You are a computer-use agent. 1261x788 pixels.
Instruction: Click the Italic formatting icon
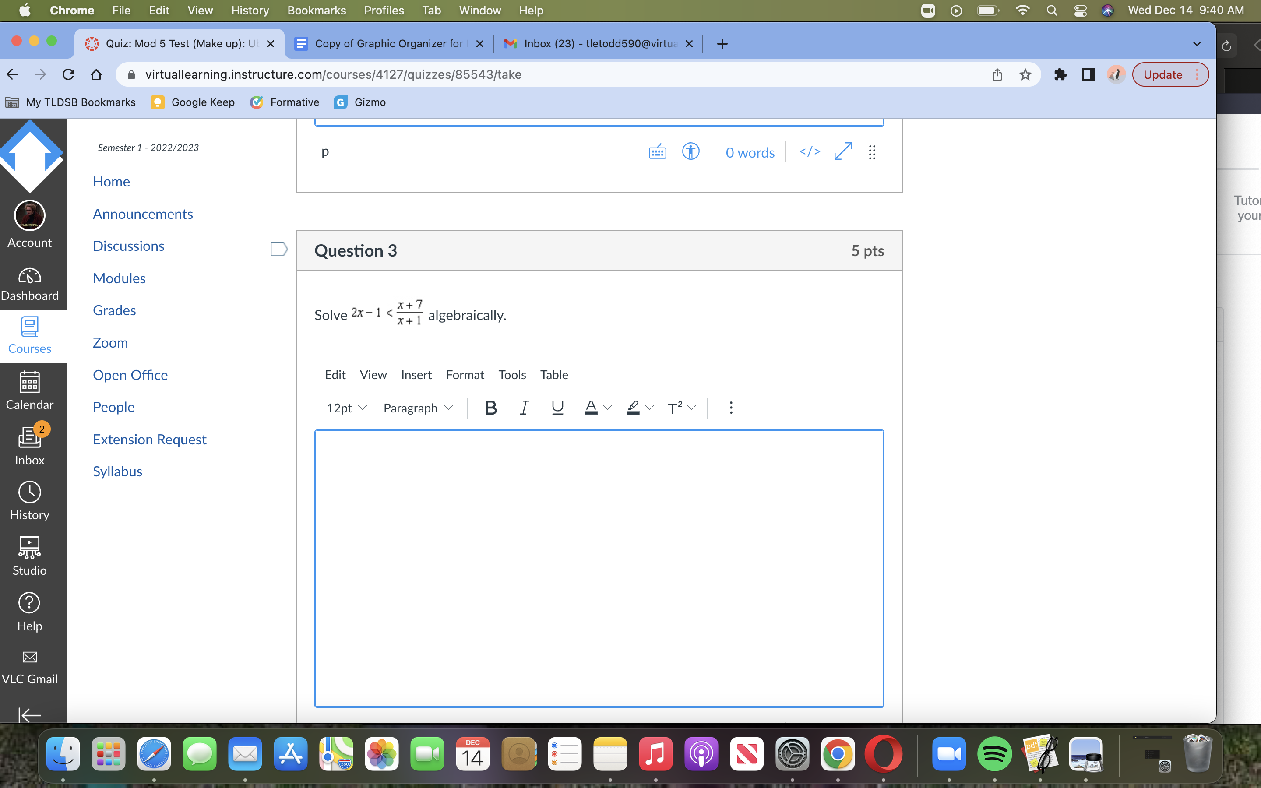click(x=524, y=408)
